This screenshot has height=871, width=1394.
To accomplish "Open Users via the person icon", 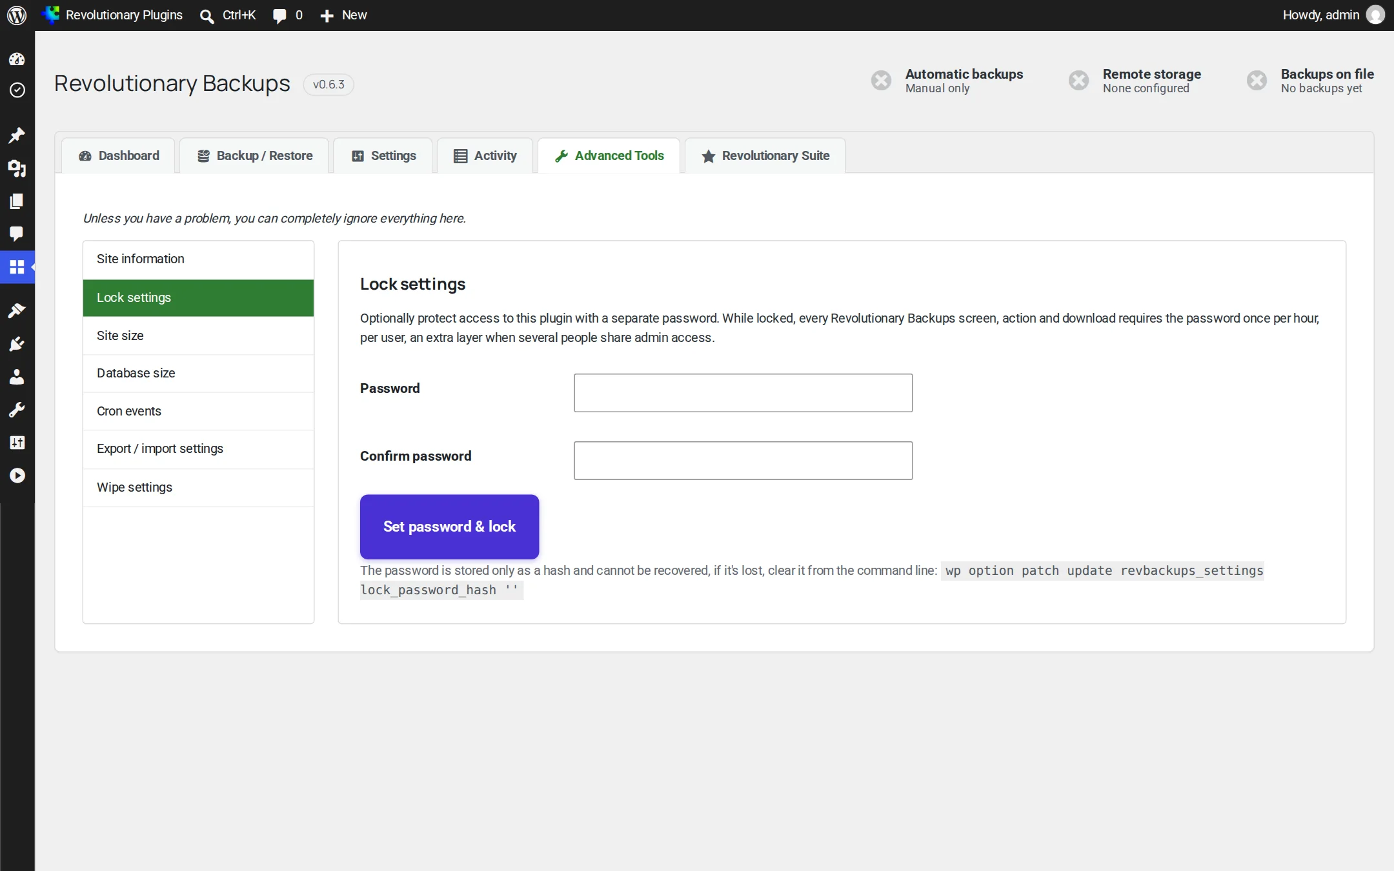I will click(x=17, y=377).
